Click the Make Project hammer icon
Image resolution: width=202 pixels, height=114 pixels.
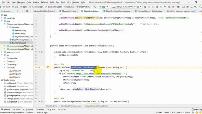pos(95,7)
